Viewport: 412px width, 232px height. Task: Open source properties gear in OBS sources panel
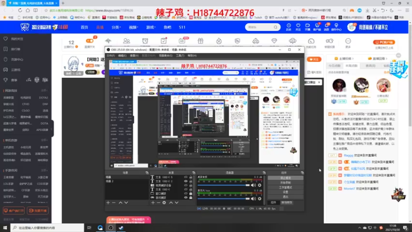164,203
